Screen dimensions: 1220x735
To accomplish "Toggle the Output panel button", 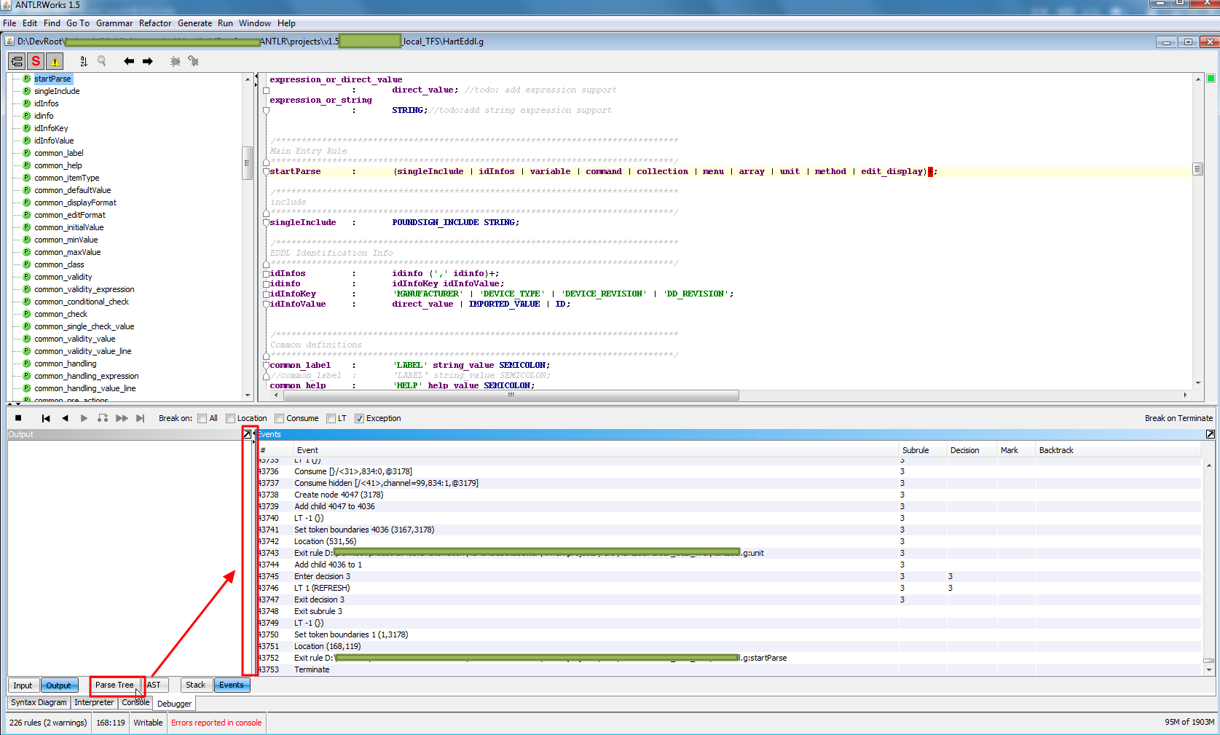I will (59, 685).
